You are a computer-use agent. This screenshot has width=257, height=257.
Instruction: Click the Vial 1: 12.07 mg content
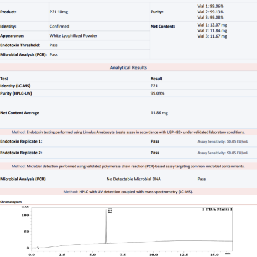tap(212, 25)
